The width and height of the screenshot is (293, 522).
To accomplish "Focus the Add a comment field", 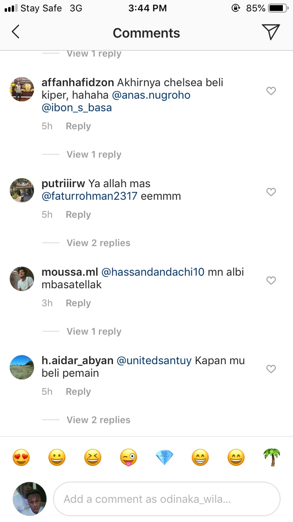I will coord(167,499).
